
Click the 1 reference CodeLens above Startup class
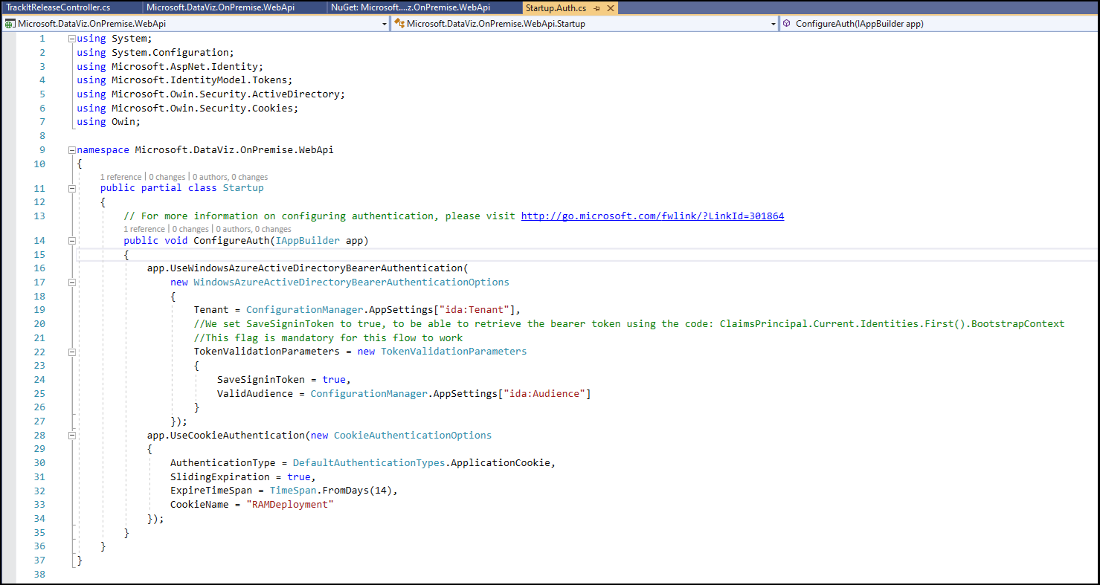(x=119, y=177)
